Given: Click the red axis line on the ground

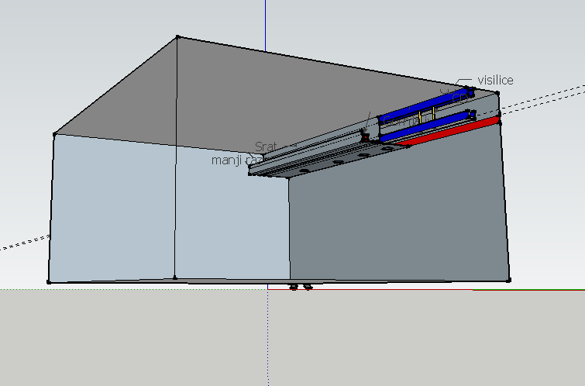Looking at the screenshot, I should (x=527, y=290).
